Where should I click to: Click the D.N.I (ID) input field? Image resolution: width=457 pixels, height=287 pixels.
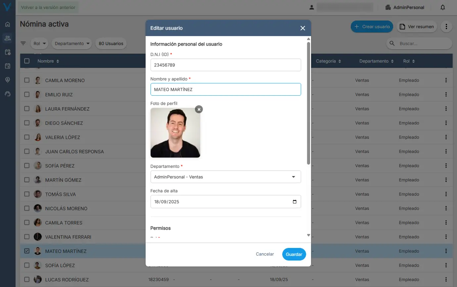click(226, 65)
